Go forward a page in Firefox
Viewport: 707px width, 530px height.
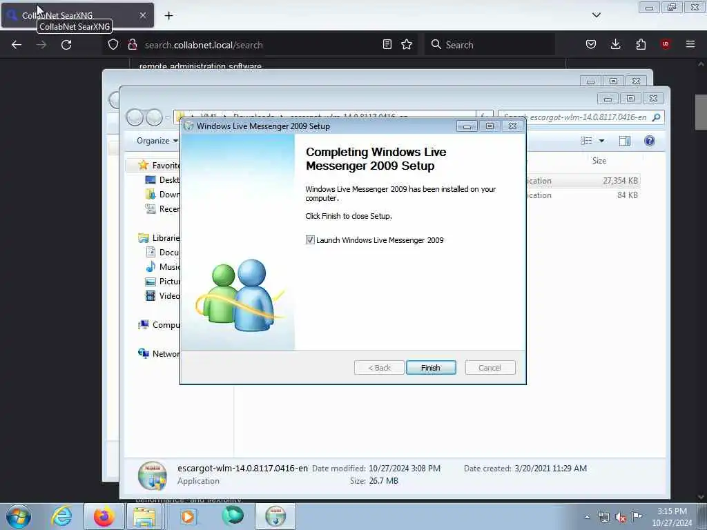41,45
